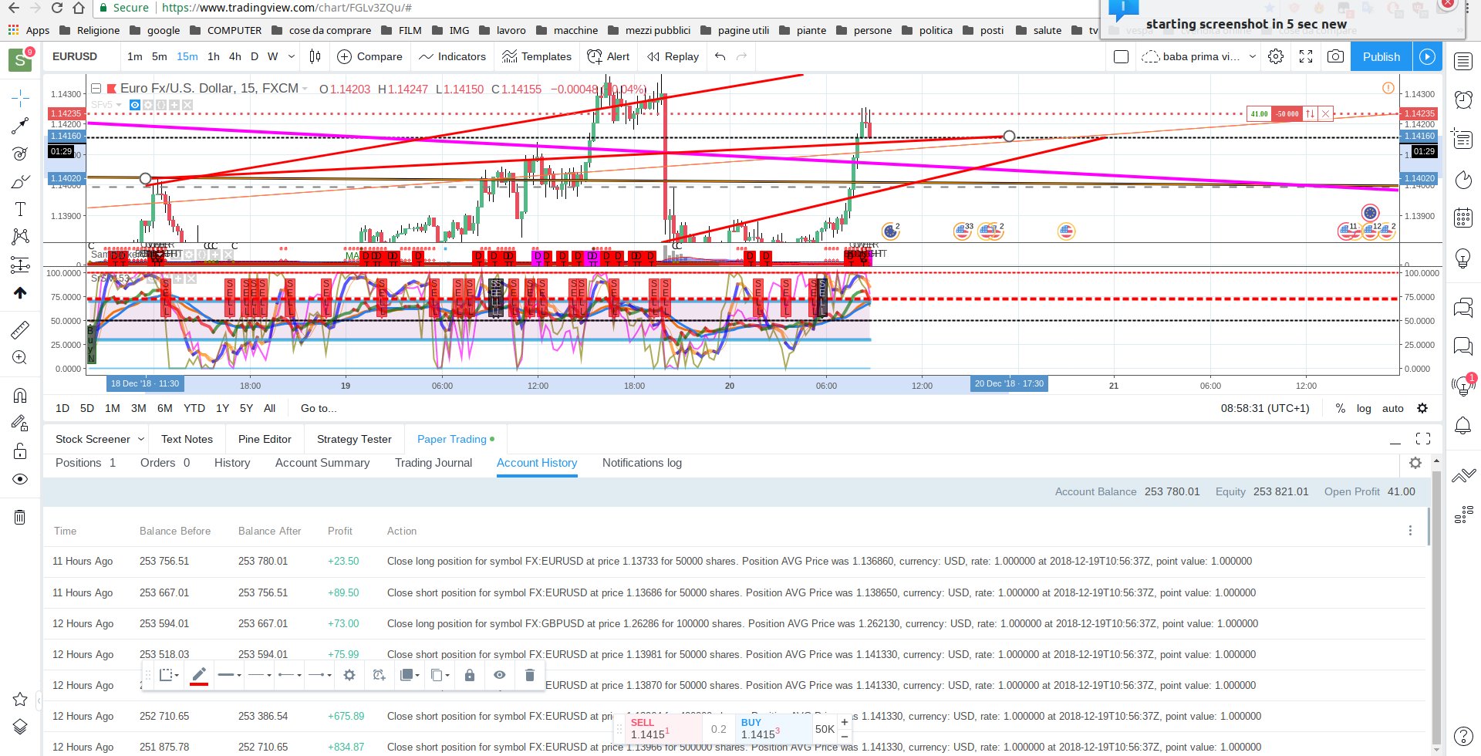This screenshot has height=756, width=1481.
Task: Expand Euro Fx/U.S. Dollar title dropdown
Action: (305, 89)
